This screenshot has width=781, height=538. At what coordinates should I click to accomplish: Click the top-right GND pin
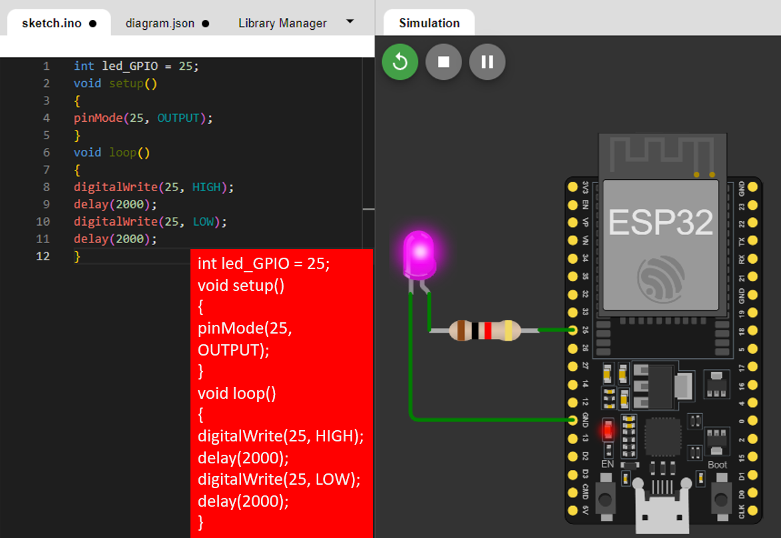point(752,187)
